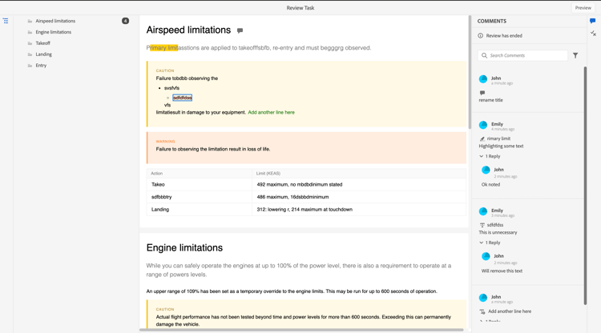
Task: Open the comments panel icon
Action: [593, 22]
